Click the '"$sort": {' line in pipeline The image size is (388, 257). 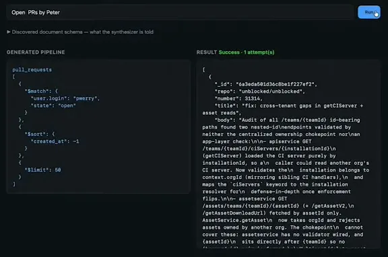[40, 134]
